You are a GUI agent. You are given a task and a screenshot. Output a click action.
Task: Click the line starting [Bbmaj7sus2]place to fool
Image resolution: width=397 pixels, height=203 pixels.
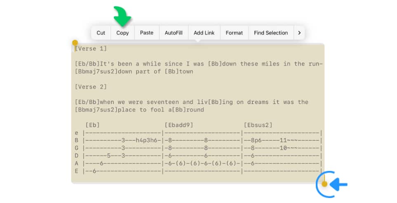point(139,110)
